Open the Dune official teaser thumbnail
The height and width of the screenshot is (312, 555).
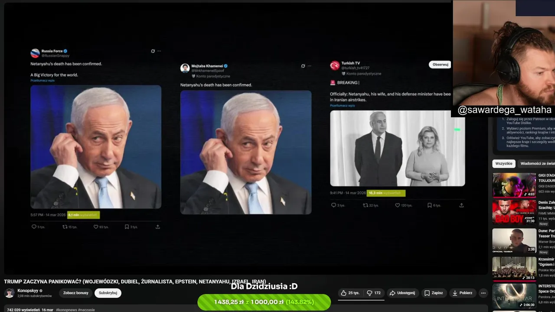point(514,240)
